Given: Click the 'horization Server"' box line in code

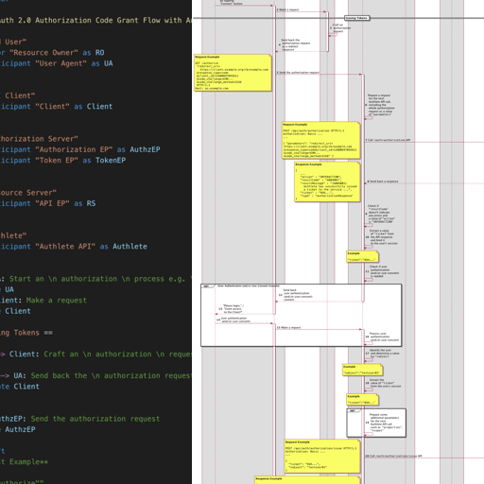Looking at the screenshot, I should (x=39, y=139).
